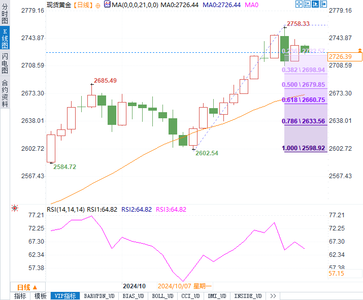Select the K线图 side tab

[5, 39]
